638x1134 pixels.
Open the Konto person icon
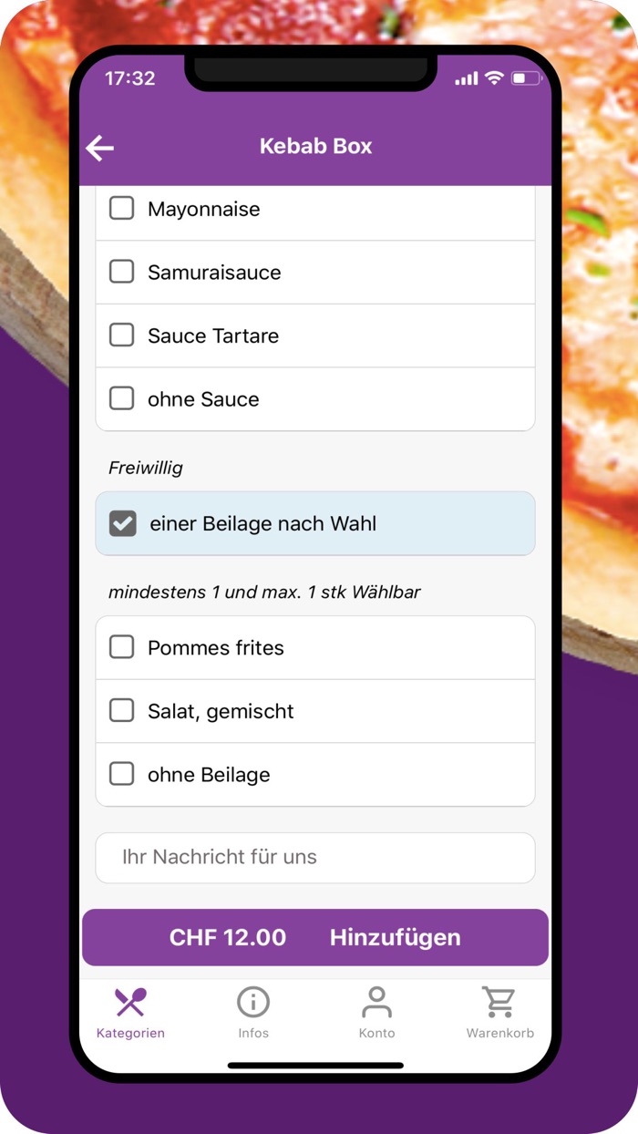click(377, 1001)
